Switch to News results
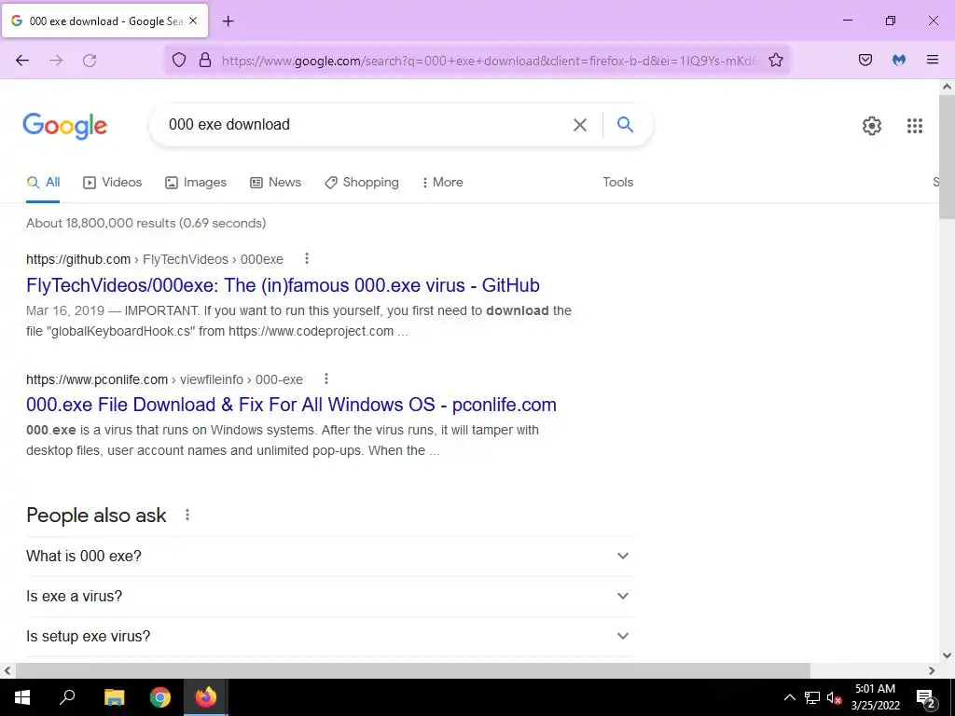This screenshot has height=716, width=955. [x=275, y=182]
